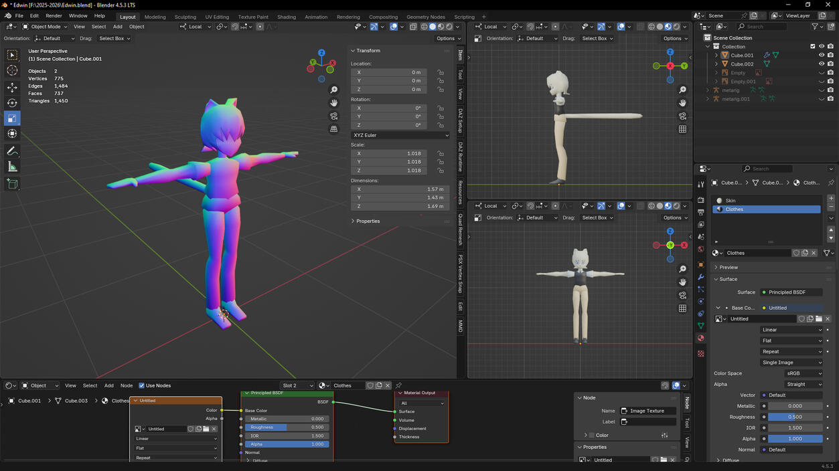Viewport: 839px width, 471px height.
Task: Switch perspective/orthographic in the main viewport
Action: tap(333, 129)
